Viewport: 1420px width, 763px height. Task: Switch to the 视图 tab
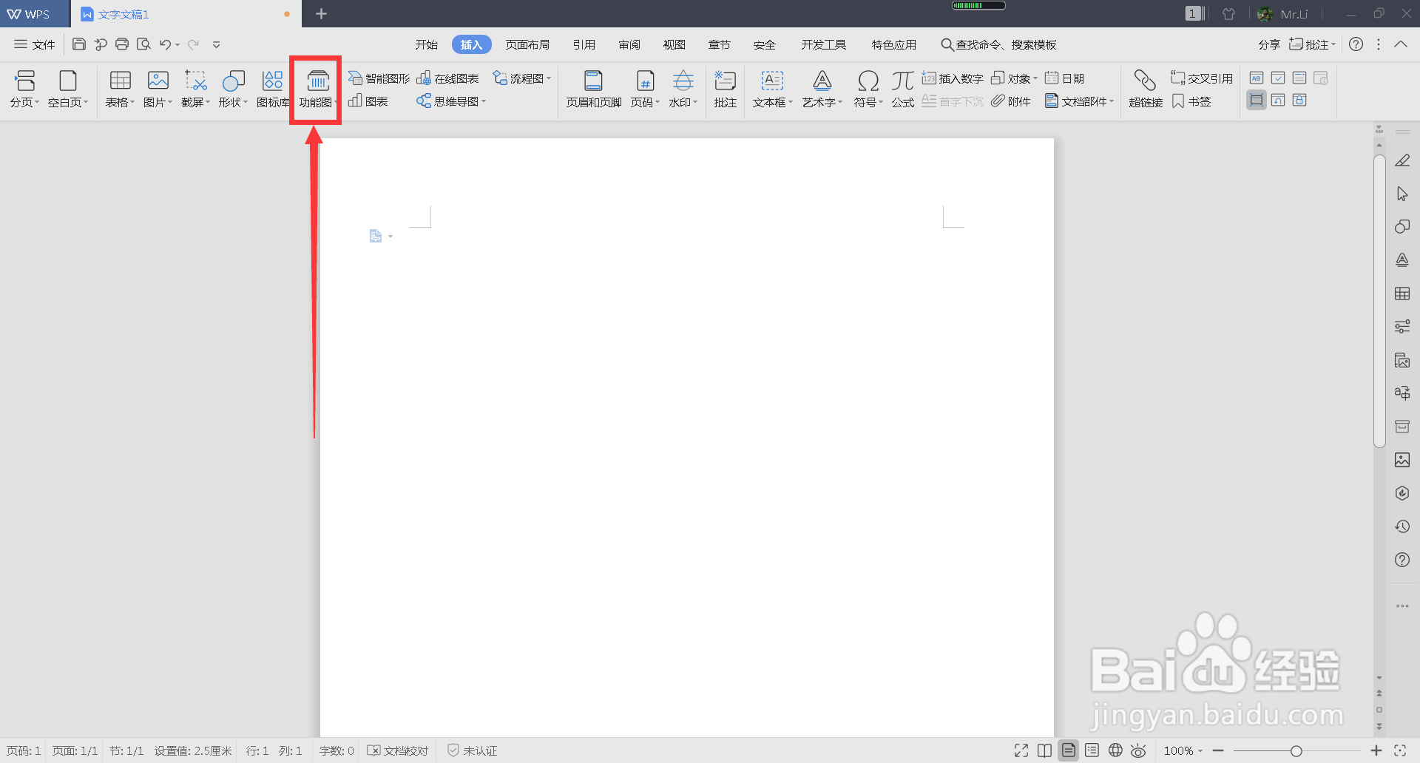coord(674,44)
